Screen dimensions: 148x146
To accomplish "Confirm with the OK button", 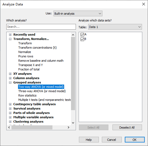I will tap(135, 140).
